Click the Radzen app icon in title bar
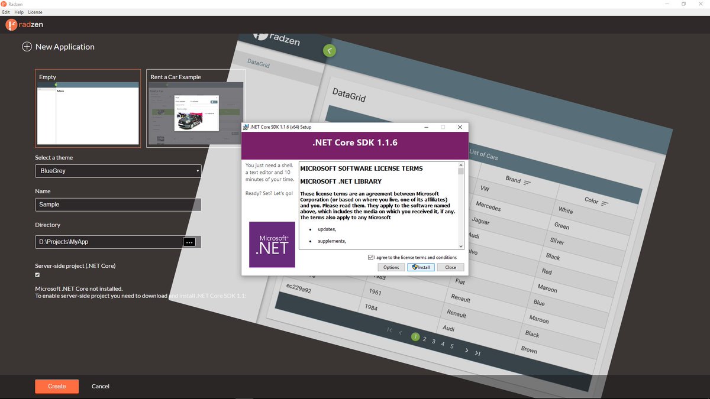This screenshot has height=399, width=710. coord(4,4)
